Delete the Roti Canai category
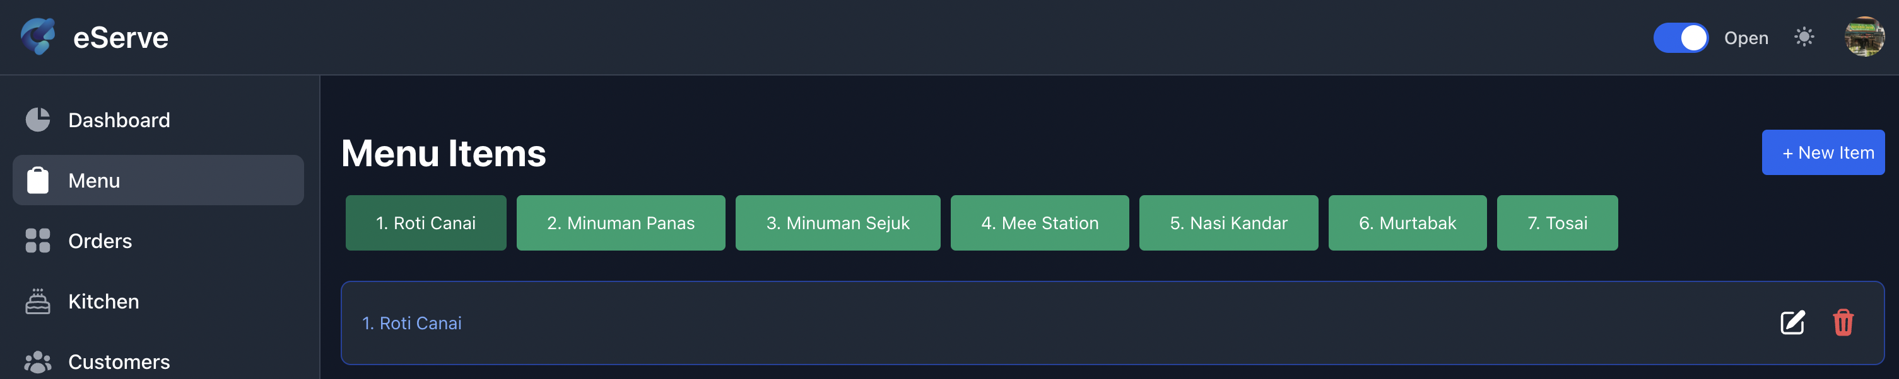This screenshot has height=379, width=1899. (1843, 322)
